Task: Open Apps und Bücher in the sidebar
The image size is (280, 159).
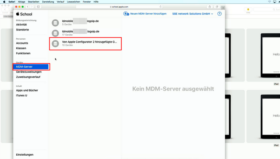Action: 27,90
